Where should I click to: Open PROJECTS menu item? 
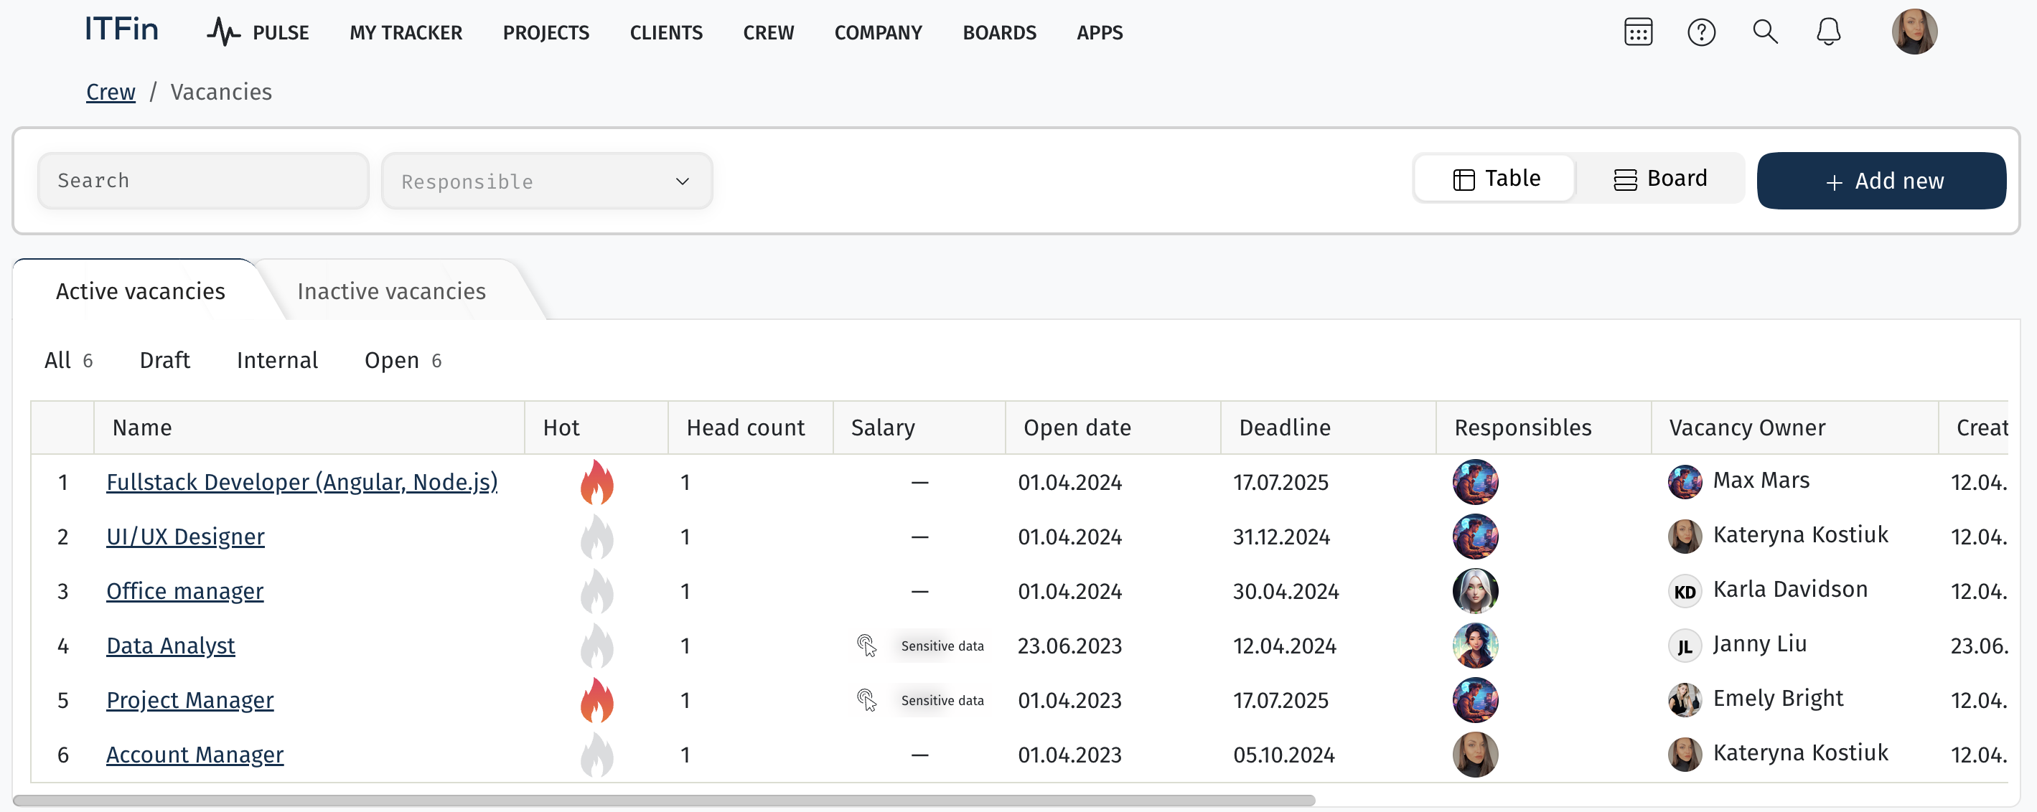[545, 32]
